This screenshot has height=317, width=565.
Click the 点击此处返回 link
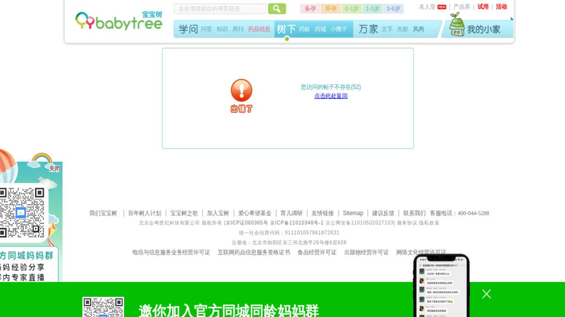(331, 96)
